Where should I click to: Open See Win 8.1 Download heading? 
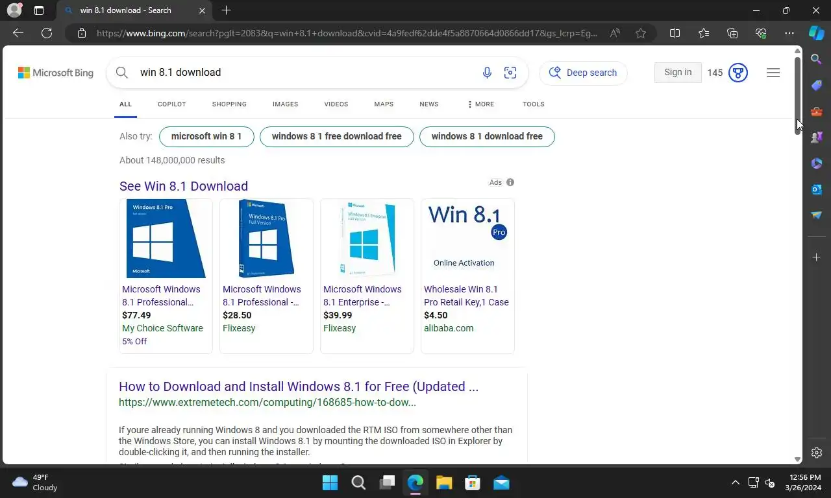click(184, 186)
